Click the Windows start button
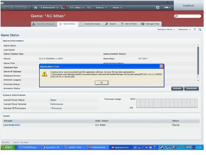 8,148
